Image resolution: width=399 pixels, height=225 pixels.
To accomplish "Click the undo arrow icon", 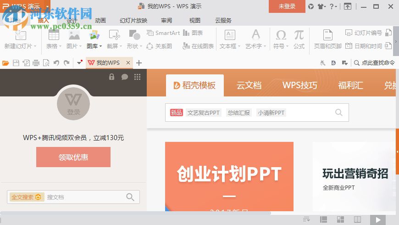I will coord(56,63).
